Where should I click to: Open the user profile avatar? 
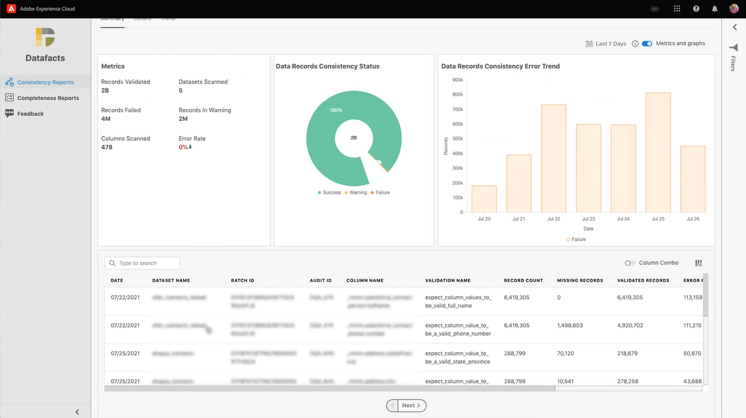coord(734,9)
